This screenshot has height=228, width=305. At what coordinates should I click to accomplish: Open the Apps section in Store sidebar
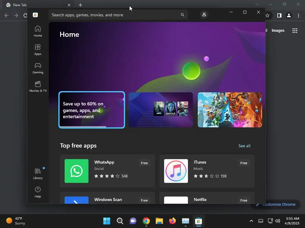click(x=38, y=50)
